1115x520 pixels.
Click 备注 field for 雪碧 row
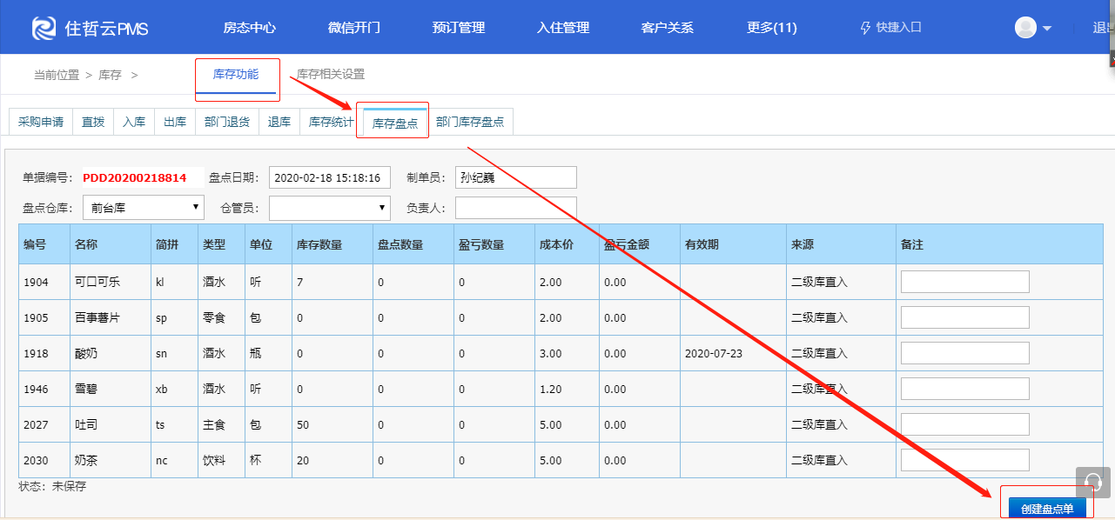click(965, 389)
